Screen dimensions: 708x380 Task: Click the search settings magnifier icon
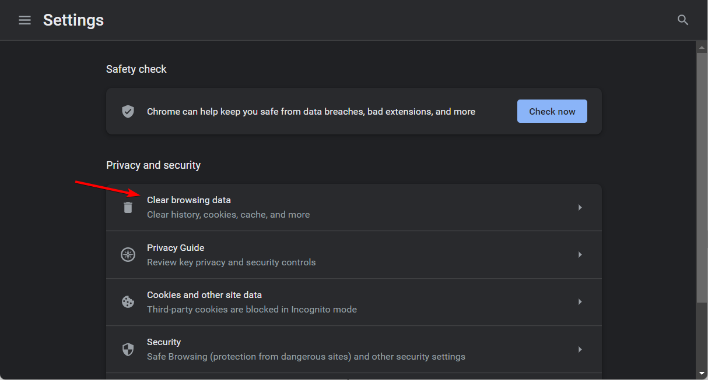coord(683,20)
